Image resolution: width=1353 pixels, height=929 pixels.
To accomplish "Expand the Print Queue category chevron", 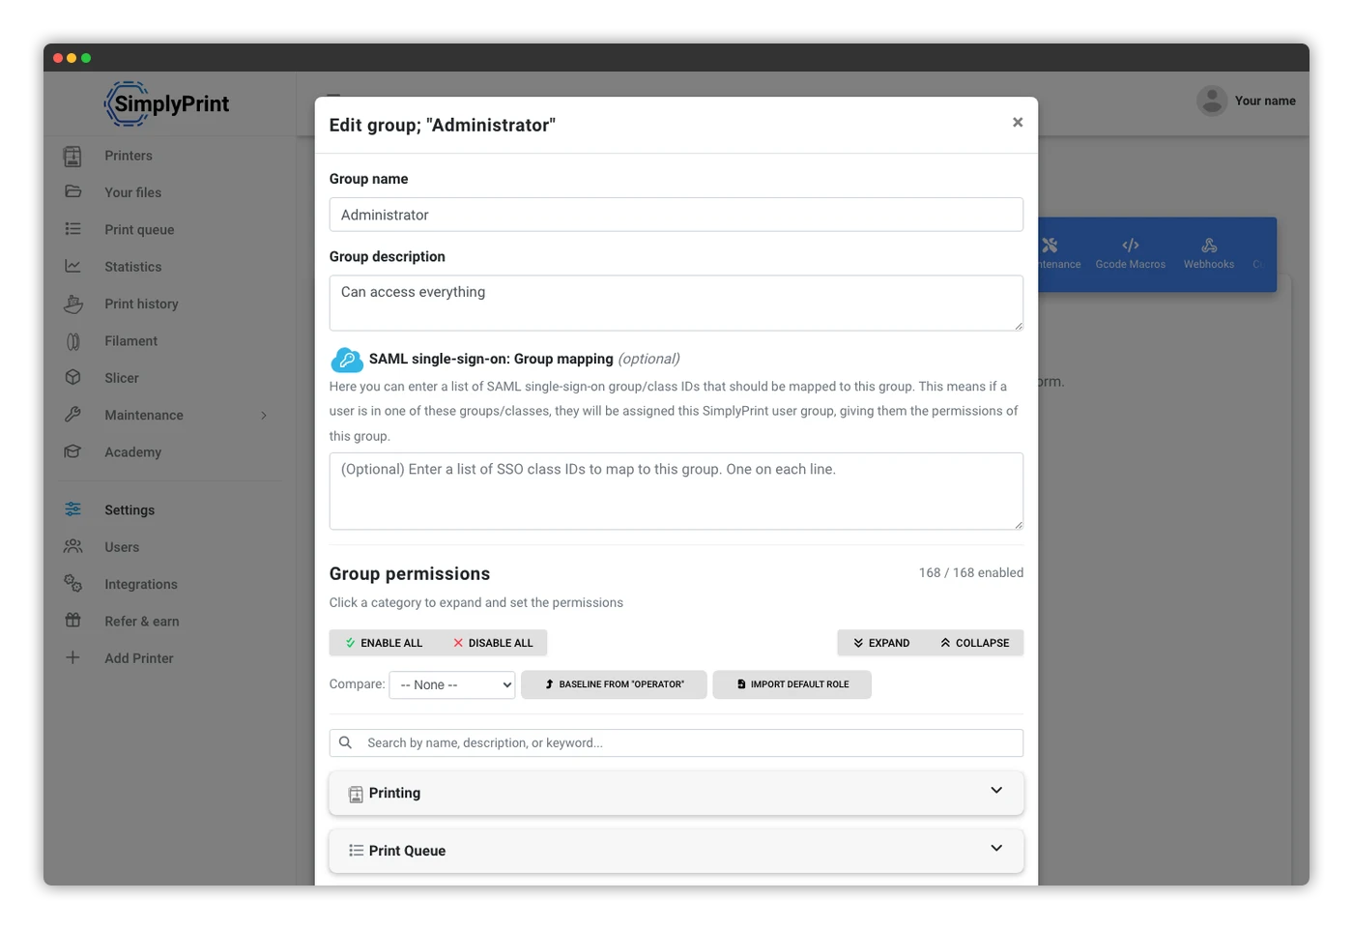I will click(x=996, y=849).
